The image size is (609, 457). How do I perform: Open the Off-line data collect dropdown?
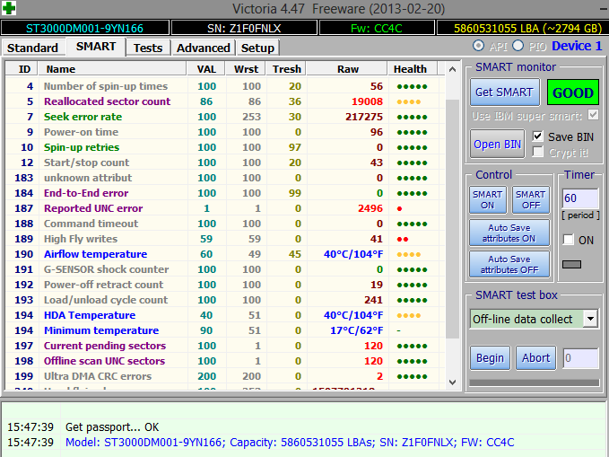(591, 319)
